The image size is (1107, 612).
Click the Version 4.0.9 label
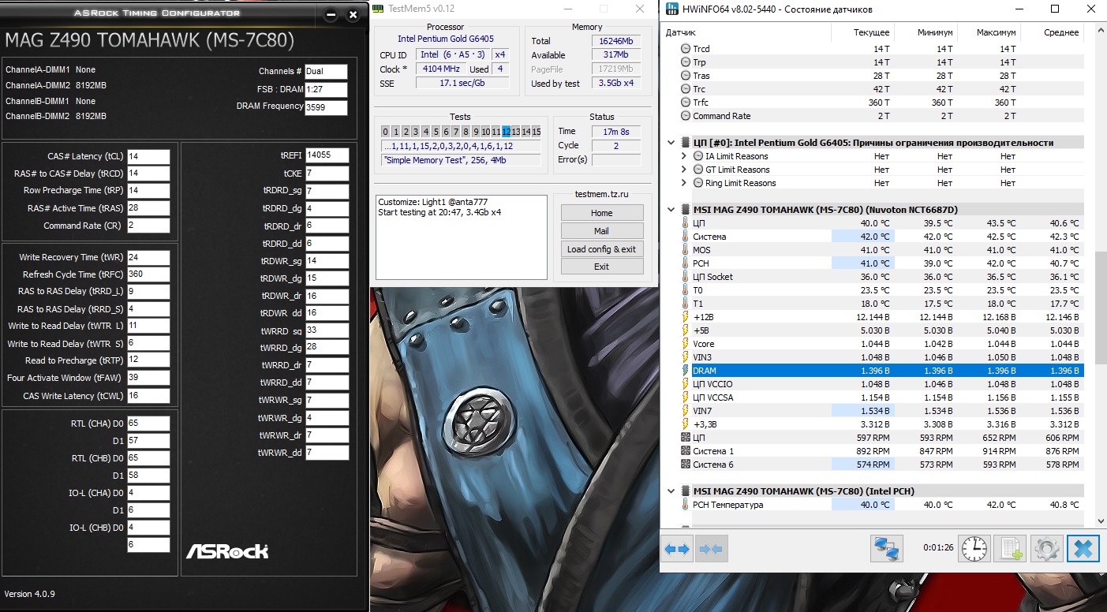(30, 593)
